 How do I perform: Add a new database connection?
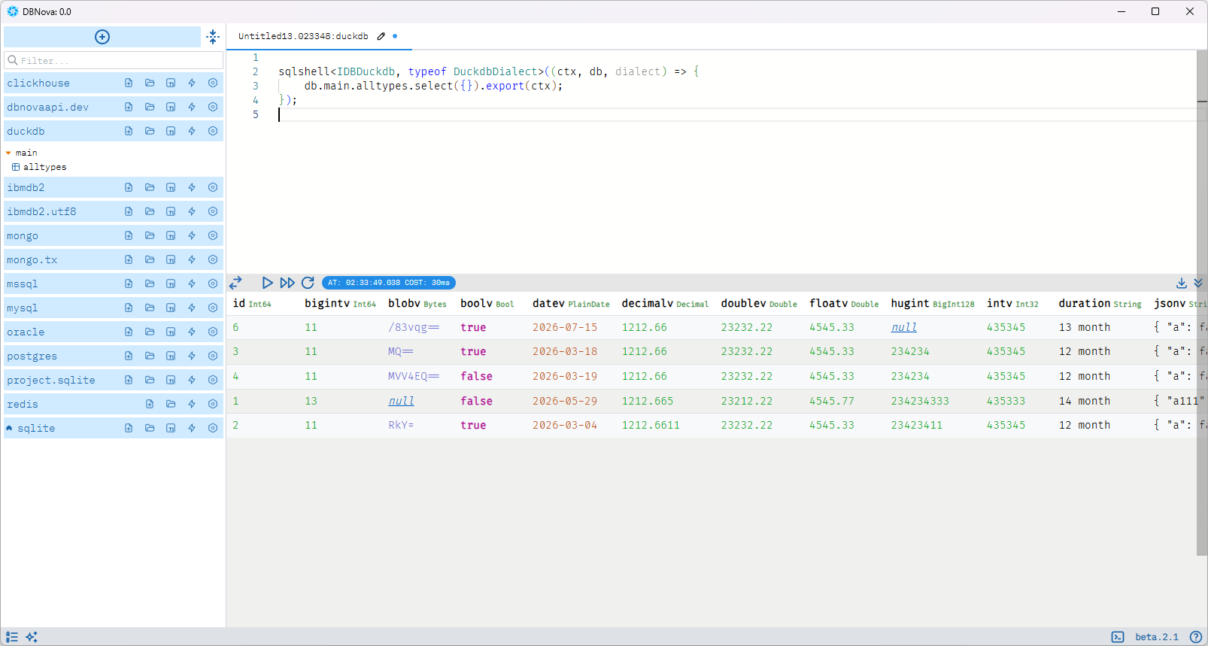(x=102, y=37)
